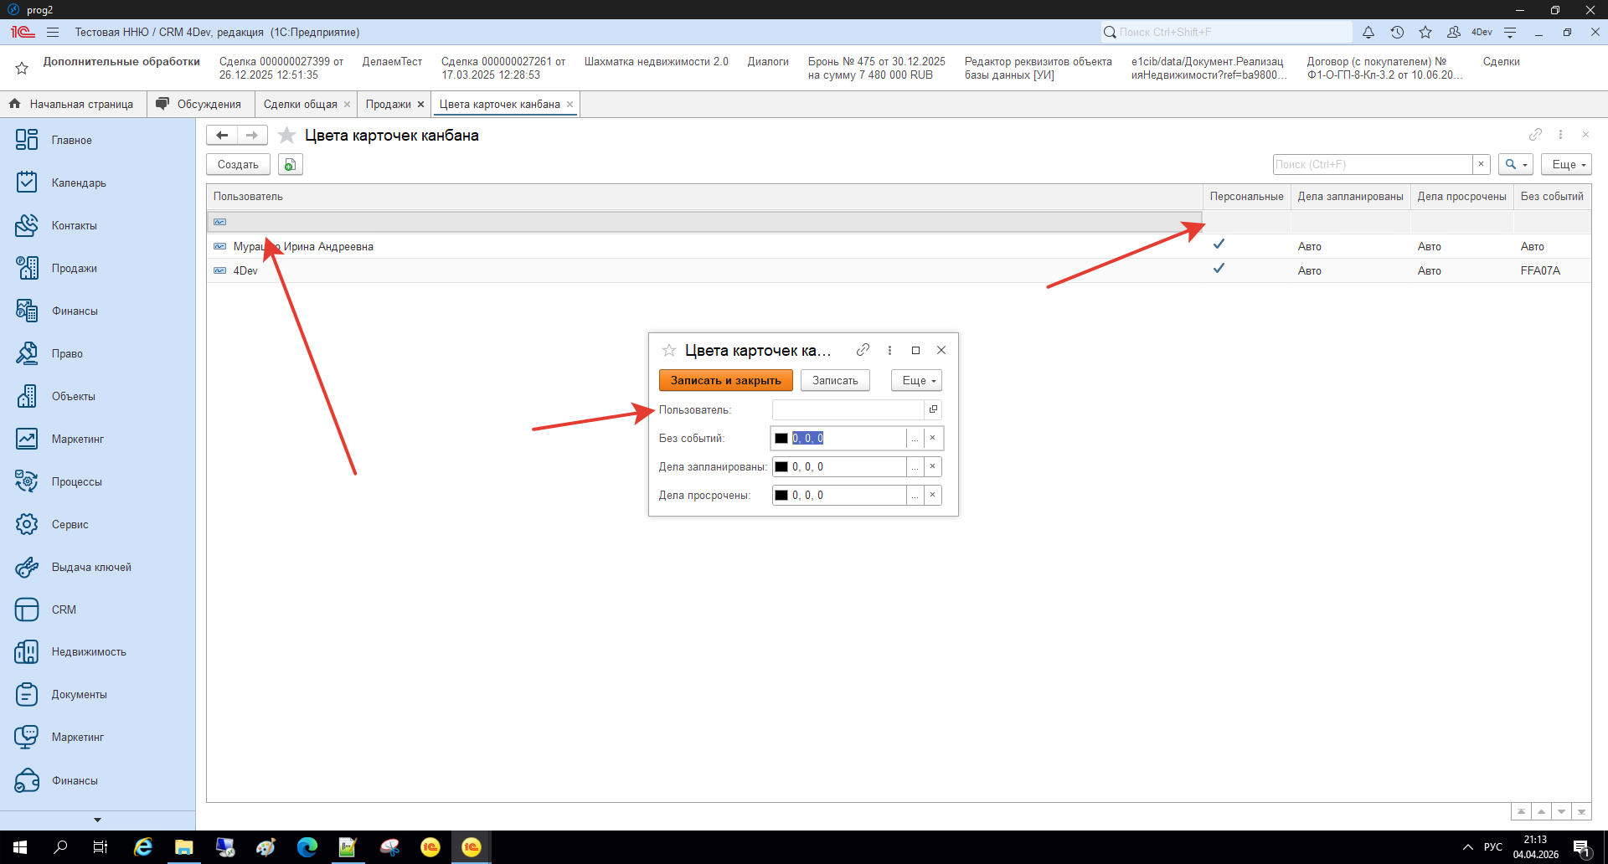Add list to favorites with star

pyautogui.click(x=287, y=136)
